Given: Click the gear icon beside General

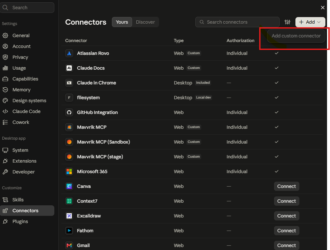Looking at the screenshot, I should pos(5,35).
